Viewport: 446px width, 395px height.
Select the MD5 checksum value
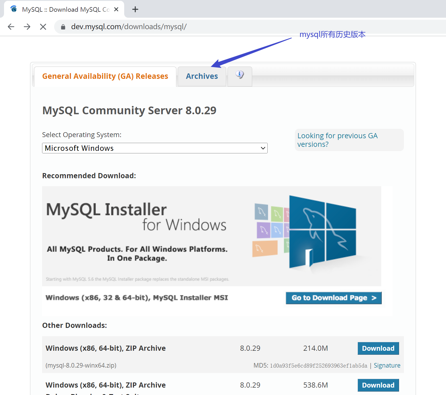point(319,366)
